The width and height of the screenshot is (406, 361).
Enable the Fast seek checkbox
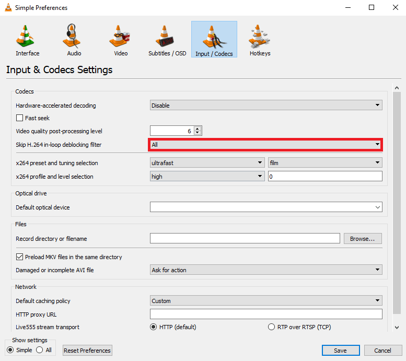[19, 118]
